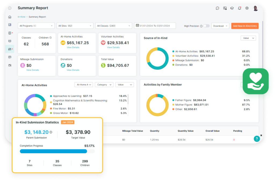This screenshot has height=181, width=275.
Task: Click the Quantity Value column header
Action: pyautogui.click(x=186, y=131)
